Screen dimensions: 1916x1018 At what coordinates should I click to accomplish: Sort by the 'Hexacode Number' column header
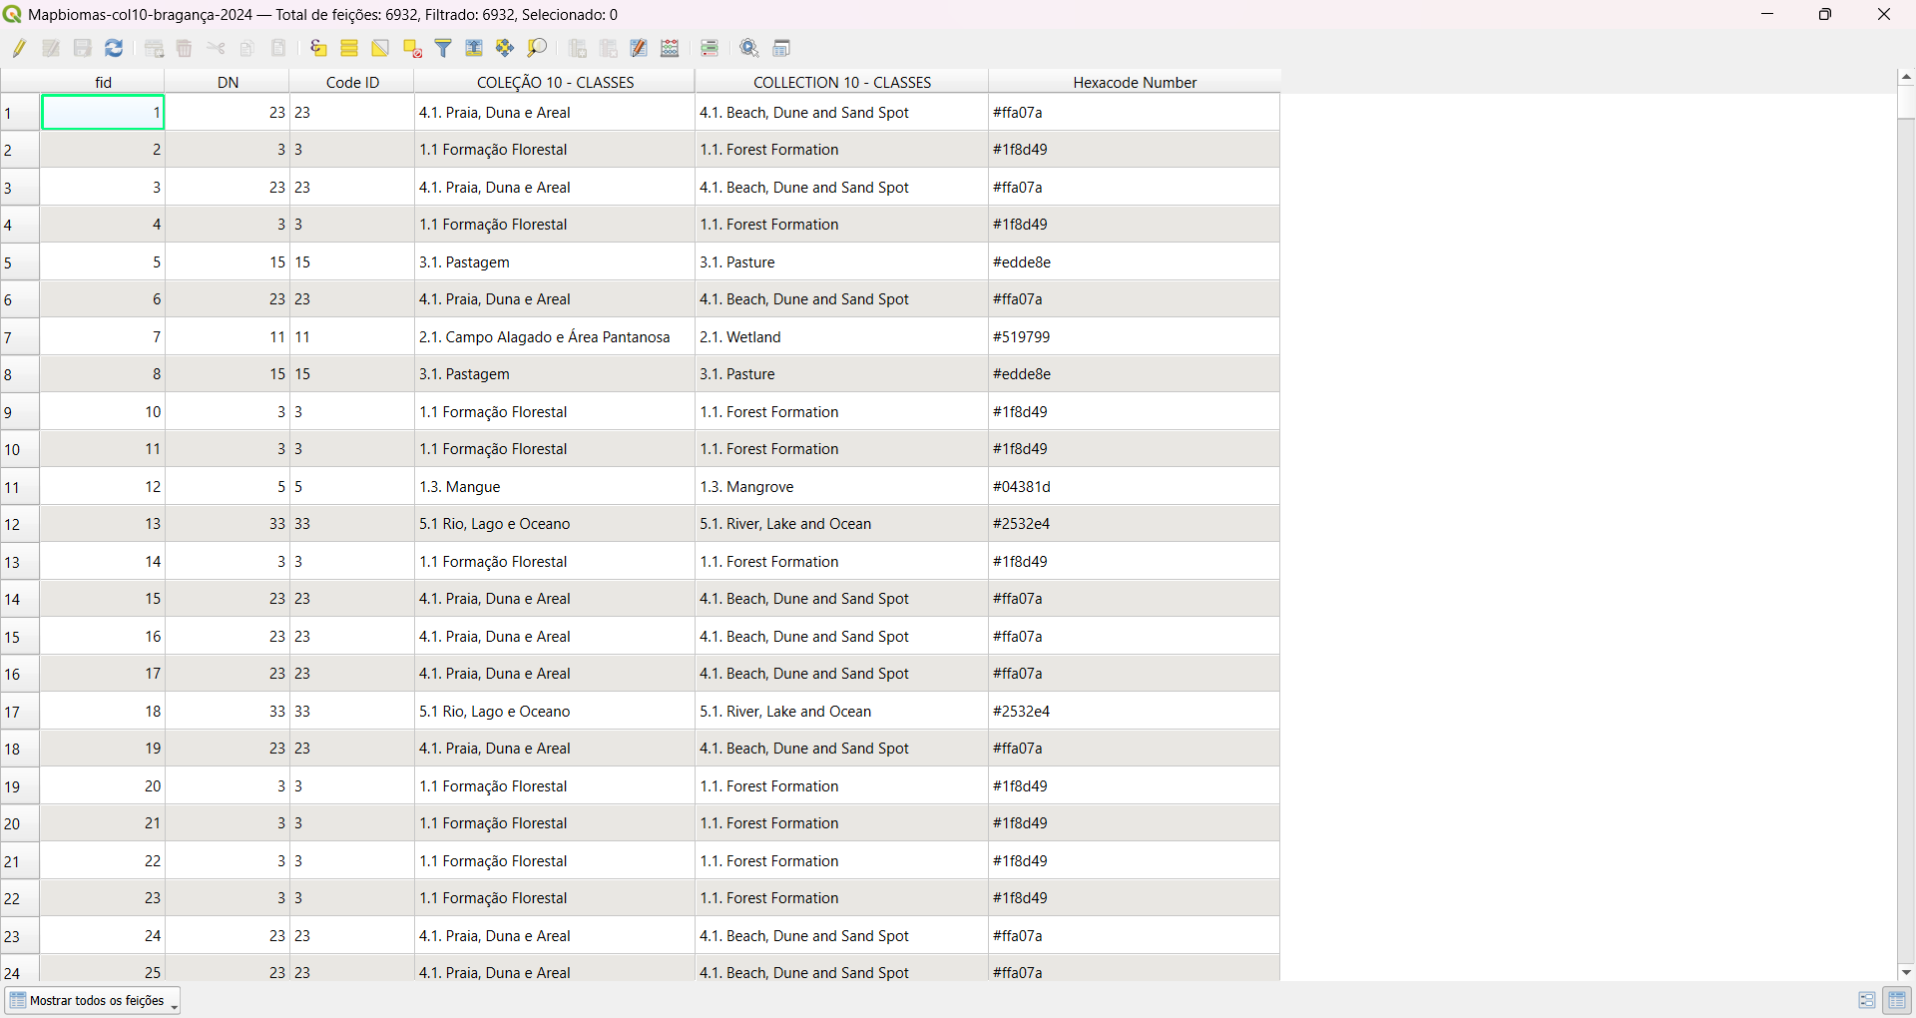[1134, 82]
